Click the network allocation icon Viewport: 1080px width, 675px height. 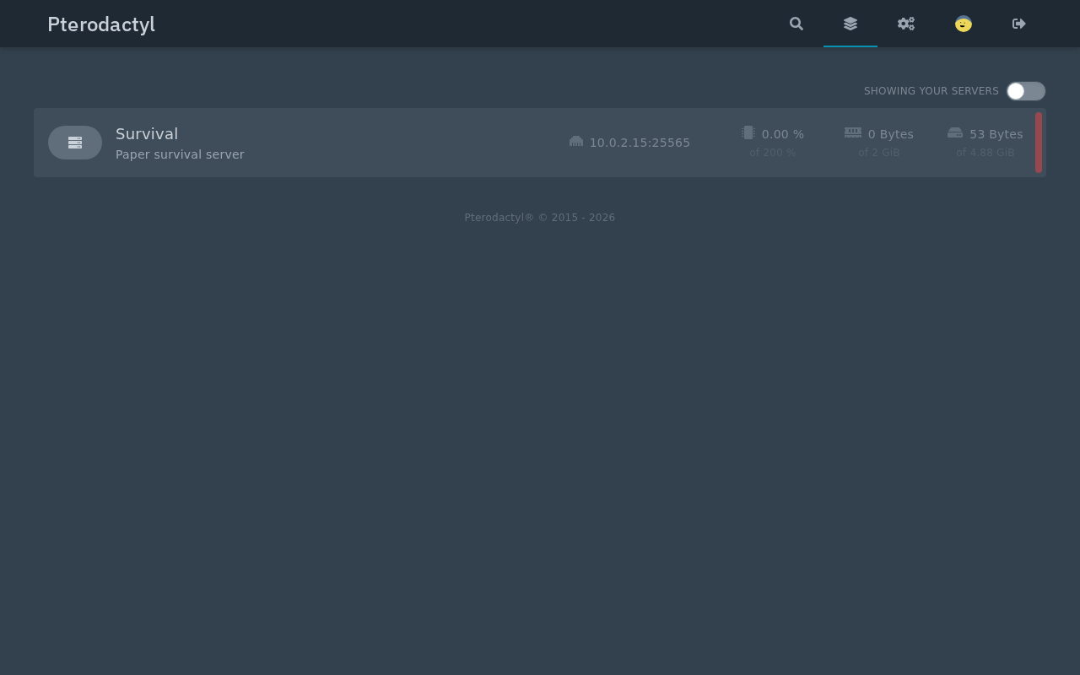[576, 142]
